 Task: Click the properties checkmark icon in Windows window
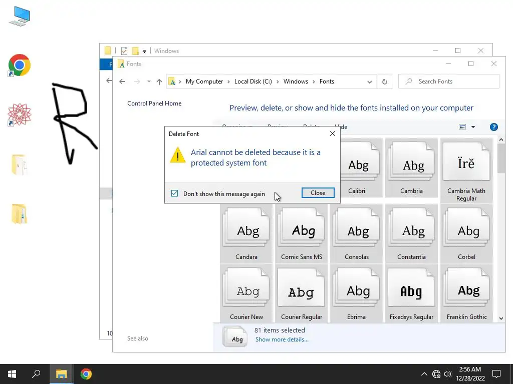click(124, 51)
